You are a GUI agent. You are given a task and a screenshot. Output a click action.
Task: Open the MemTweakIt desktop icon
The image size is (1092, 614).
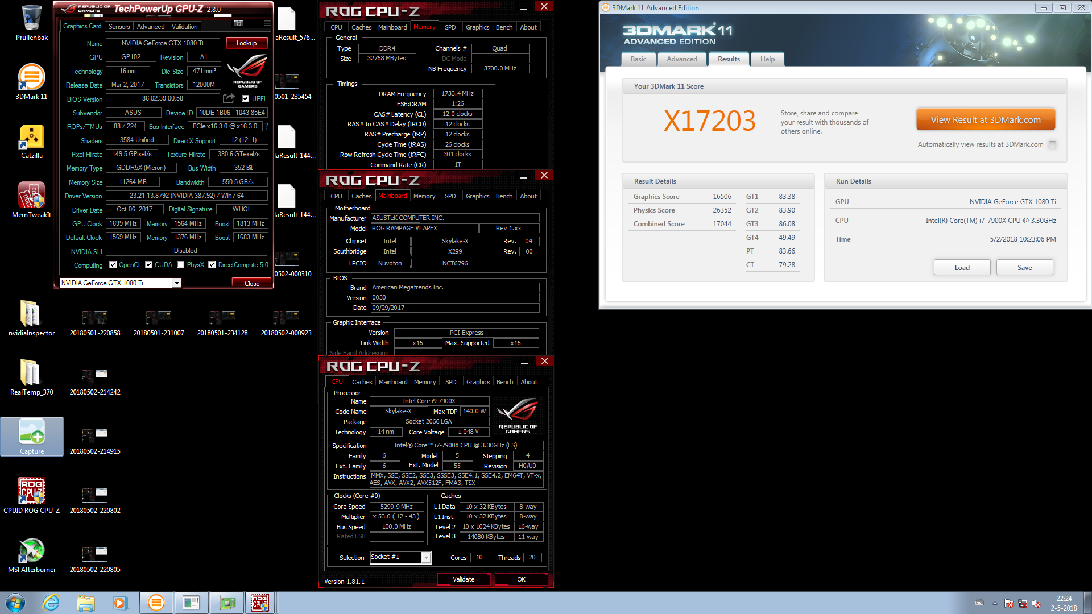click(x=32, y=200)
